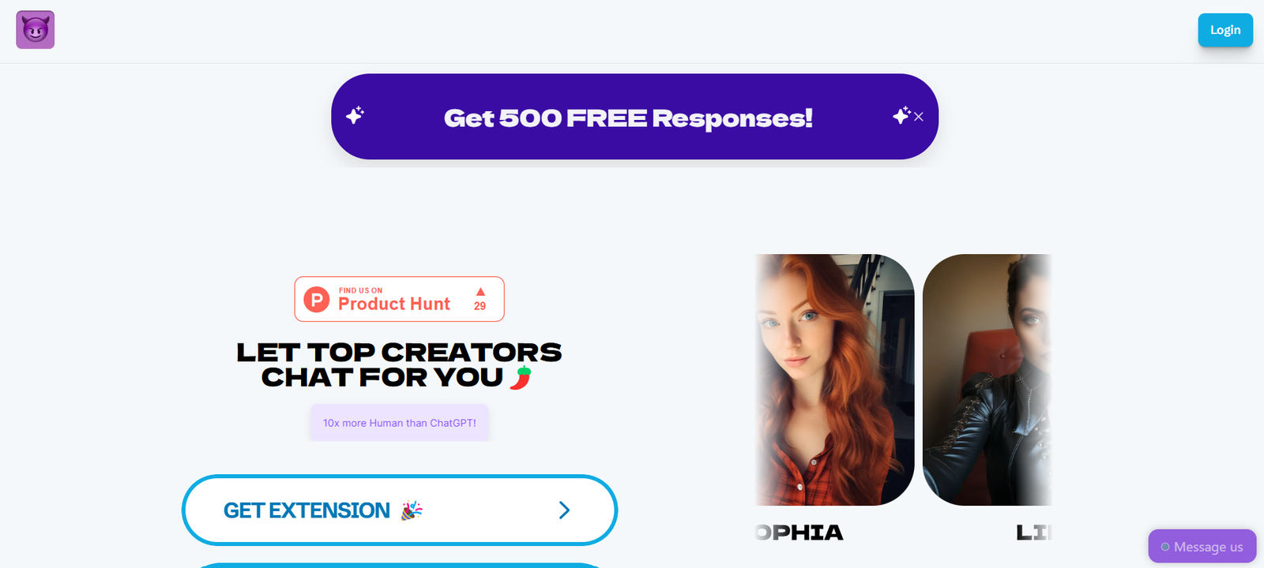Click the party popper emoji beside GET EXTENSION
This screenshot has height=568, width=1264.
(x=412, y=510)
